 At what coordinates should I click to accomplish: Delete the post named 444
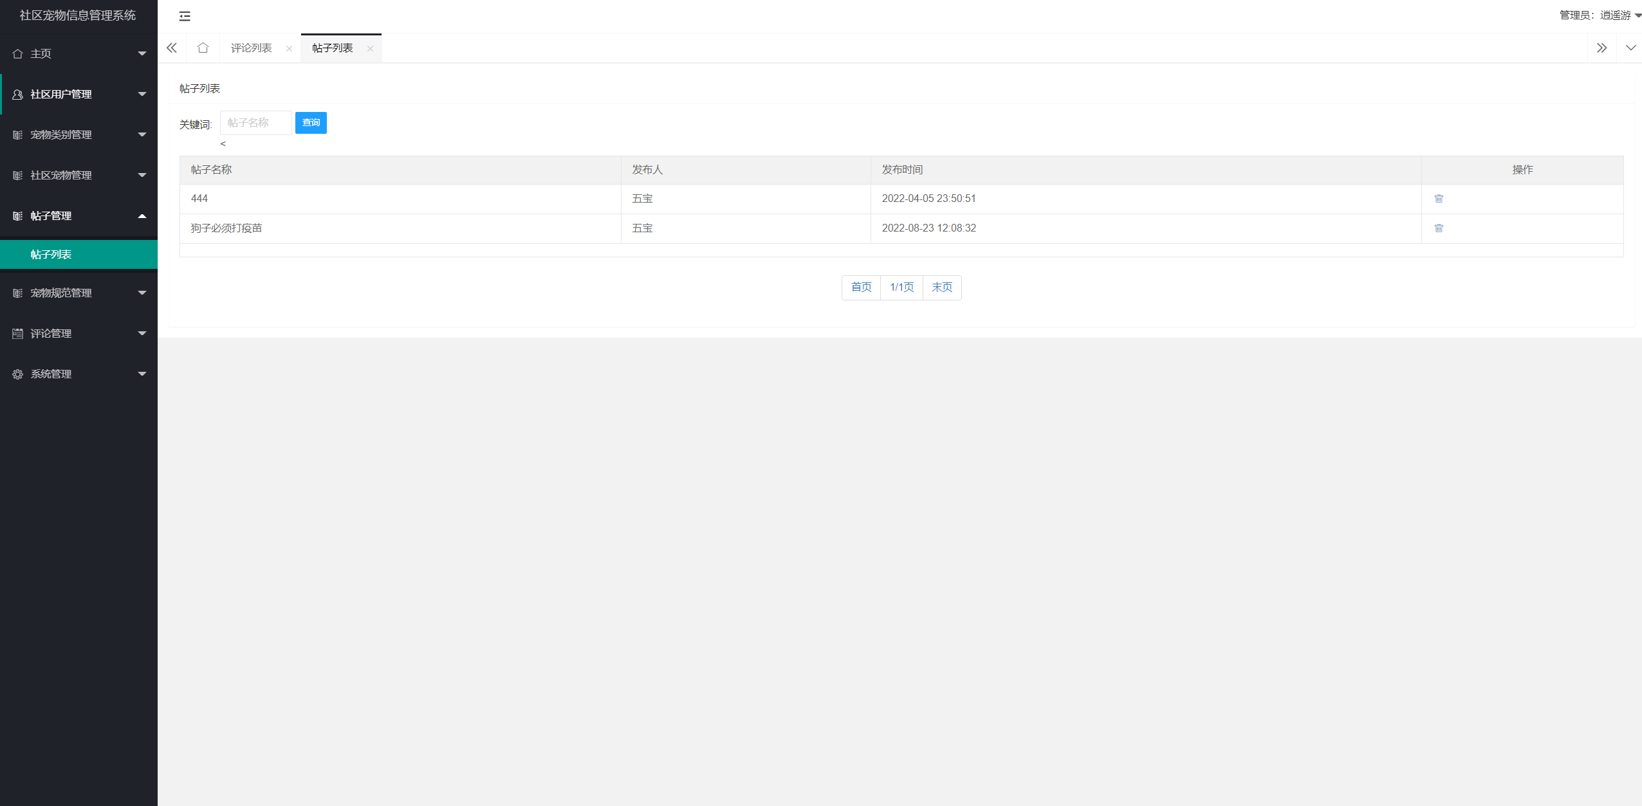(1439, 199)
